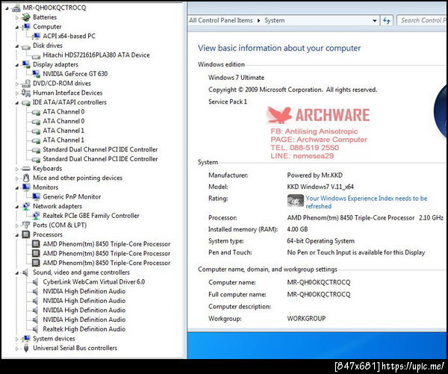Click the Ports (COM & LPT) icon
The image size is (448, 374).
(26, 225)
